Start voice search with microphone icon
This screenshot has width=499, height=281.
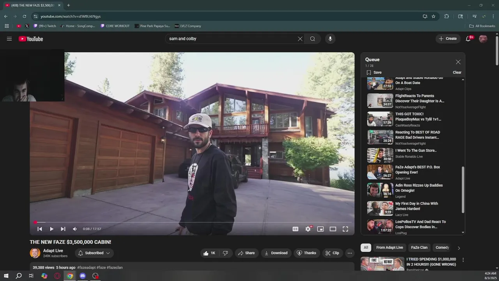(330, 39)
